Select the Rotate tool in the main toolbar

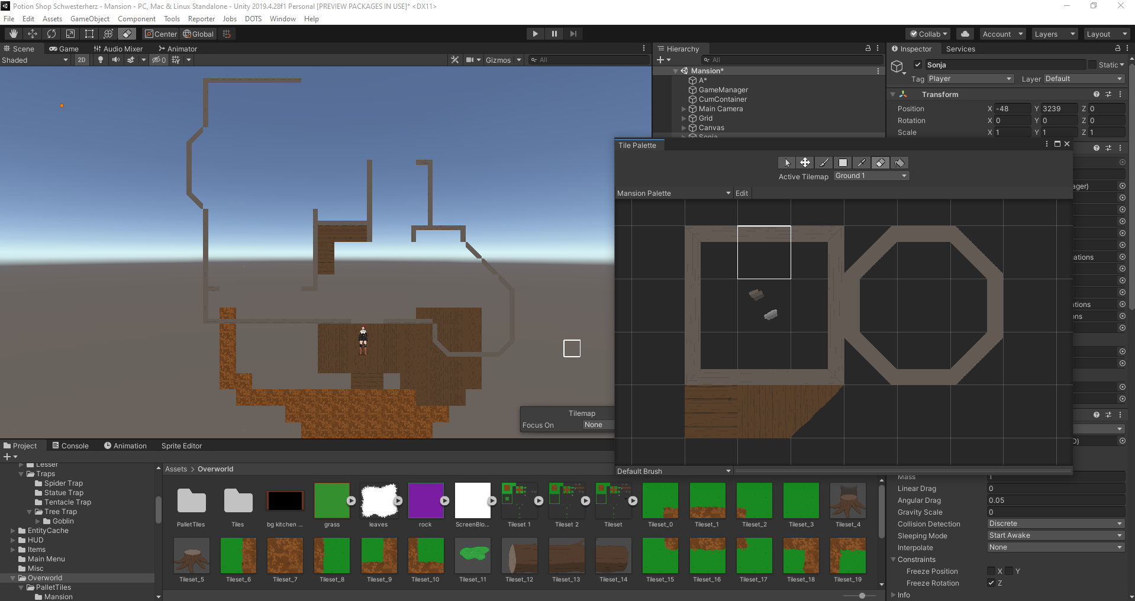click(51, 34)
